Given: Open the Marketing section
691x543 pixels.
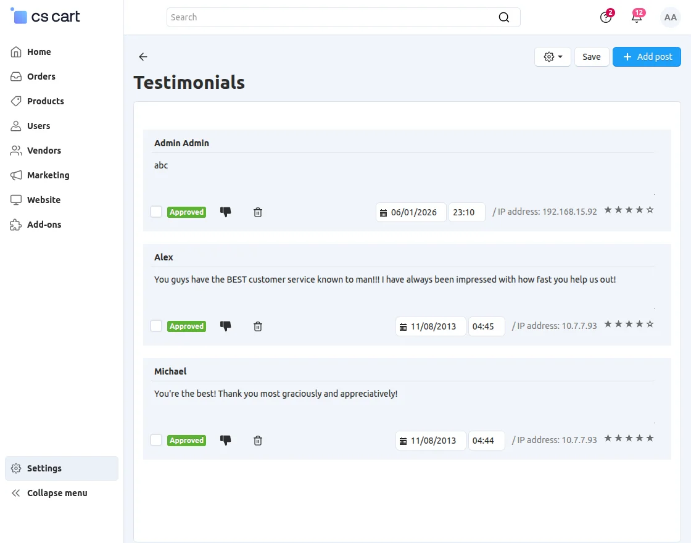Looking at the screenshot, I should click(48, 175).
